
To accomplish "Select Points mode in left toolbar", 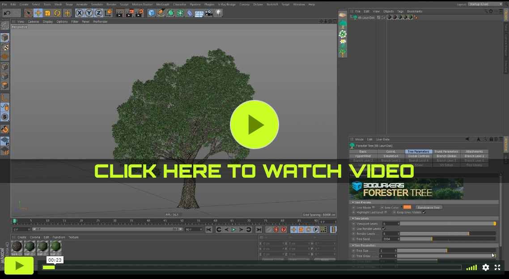I will pyautogui.click(x=5, y=67).
